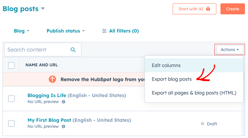248x138 pixels.
Task: Click the Create button
Action: [x=233, y=9]
